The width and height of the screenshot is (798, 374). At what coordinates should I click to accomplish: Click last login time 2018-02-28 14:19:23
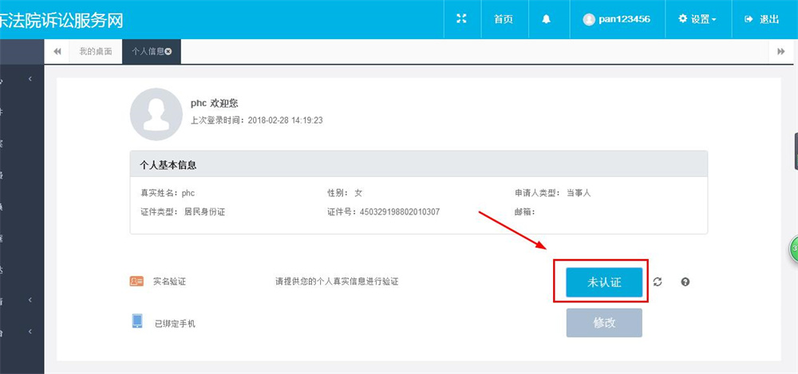[x=286, y=120]
